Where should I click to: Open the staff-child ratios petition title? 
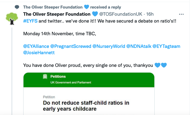tap(86, 106)
